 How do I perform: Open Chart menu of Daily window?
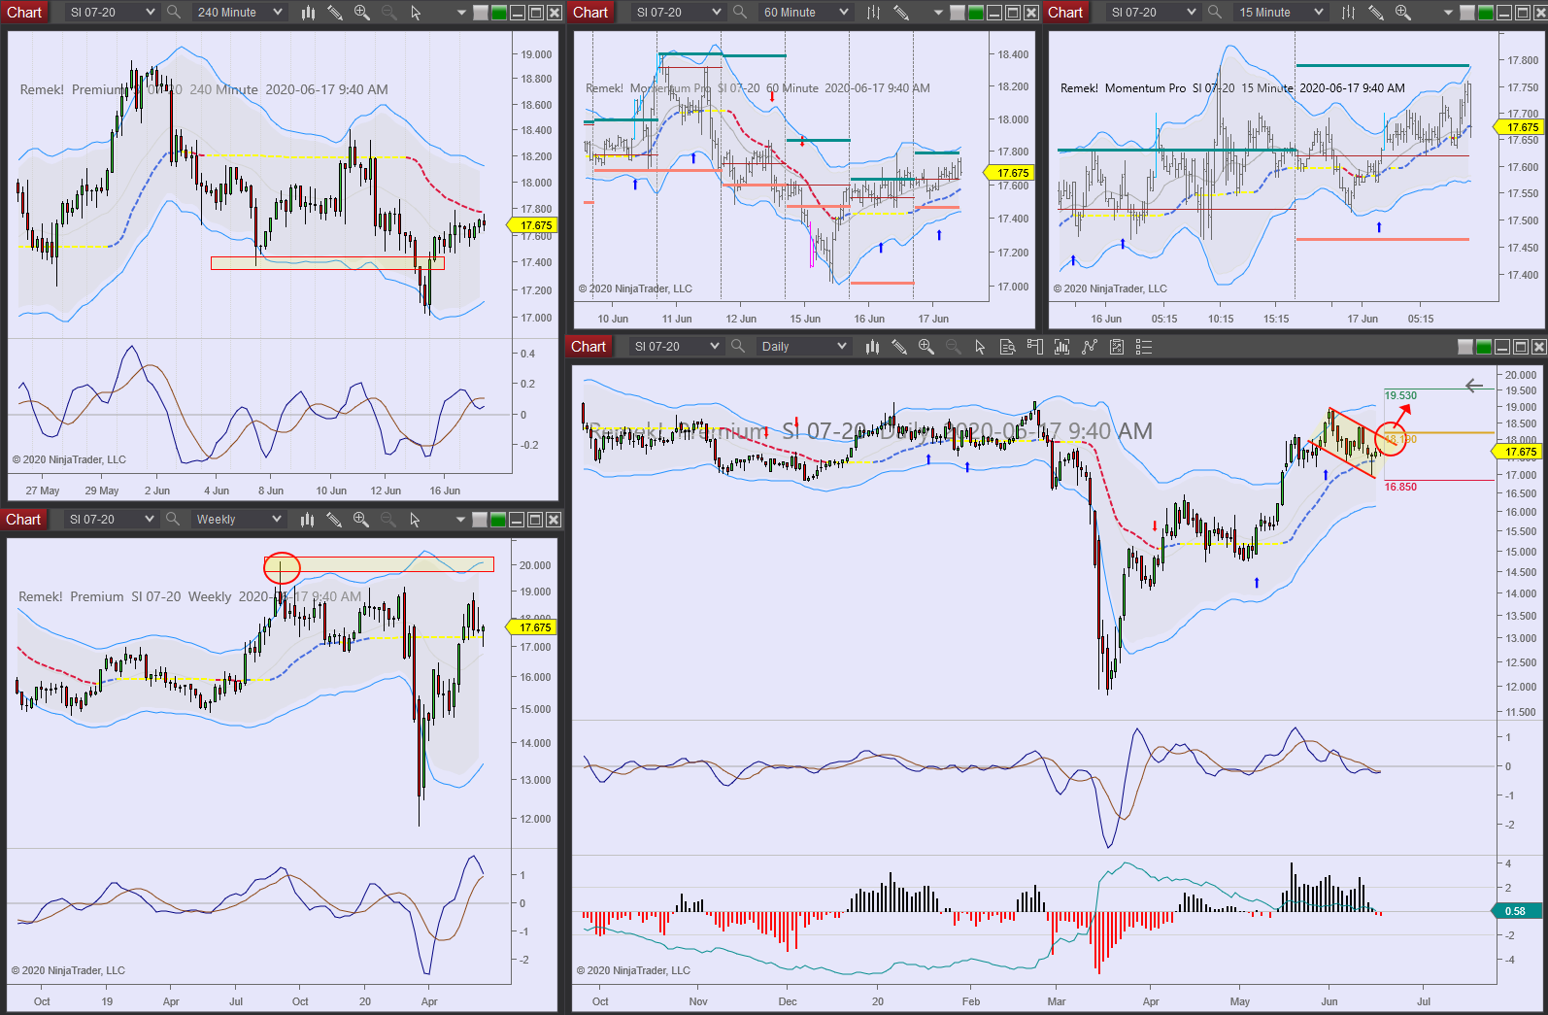[x=589, y=347]
